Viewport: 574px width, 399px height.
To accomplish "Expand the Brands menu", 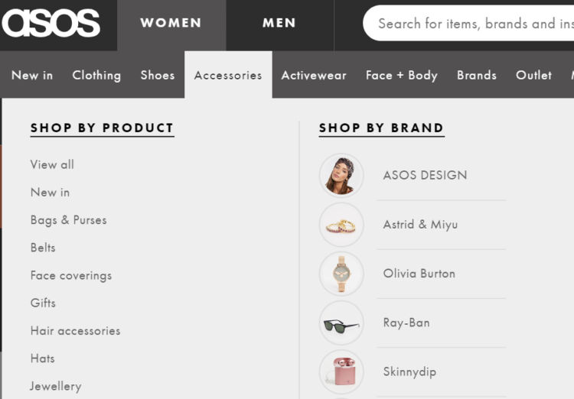I will (x=476, y=75).
